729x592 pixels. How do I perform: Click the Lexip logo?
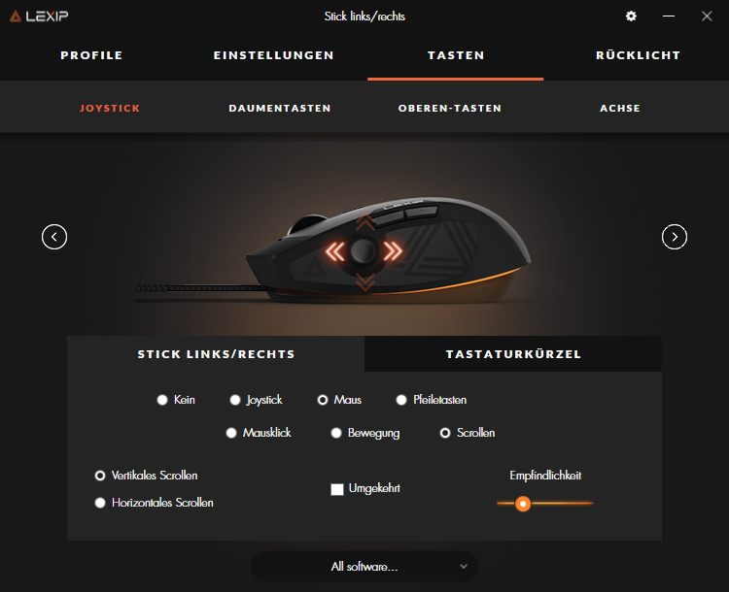pyautogui.click(x=39, y=16)
